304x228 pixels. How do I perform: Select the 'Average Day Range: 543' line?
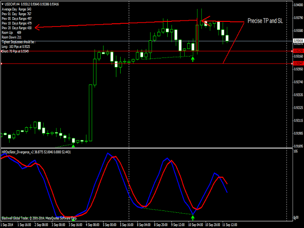pos(17,9)
